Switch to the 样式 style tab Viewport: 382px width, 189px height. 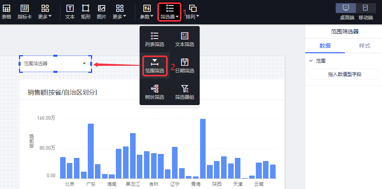click(364, 46)
